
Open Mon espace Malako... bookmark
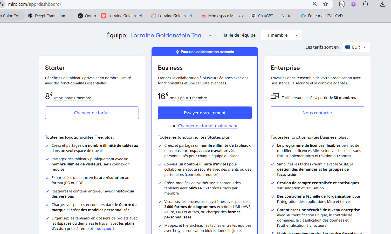(223, 16)
